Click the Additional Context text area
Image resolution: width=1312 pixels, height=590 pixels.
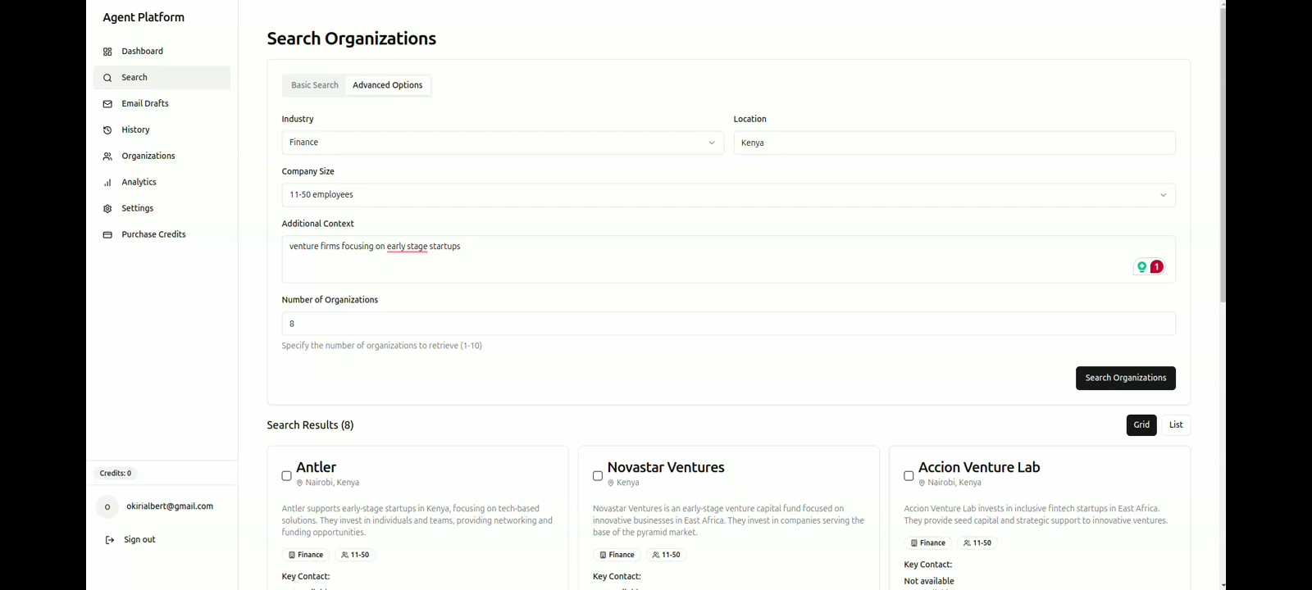pos(728,260)
